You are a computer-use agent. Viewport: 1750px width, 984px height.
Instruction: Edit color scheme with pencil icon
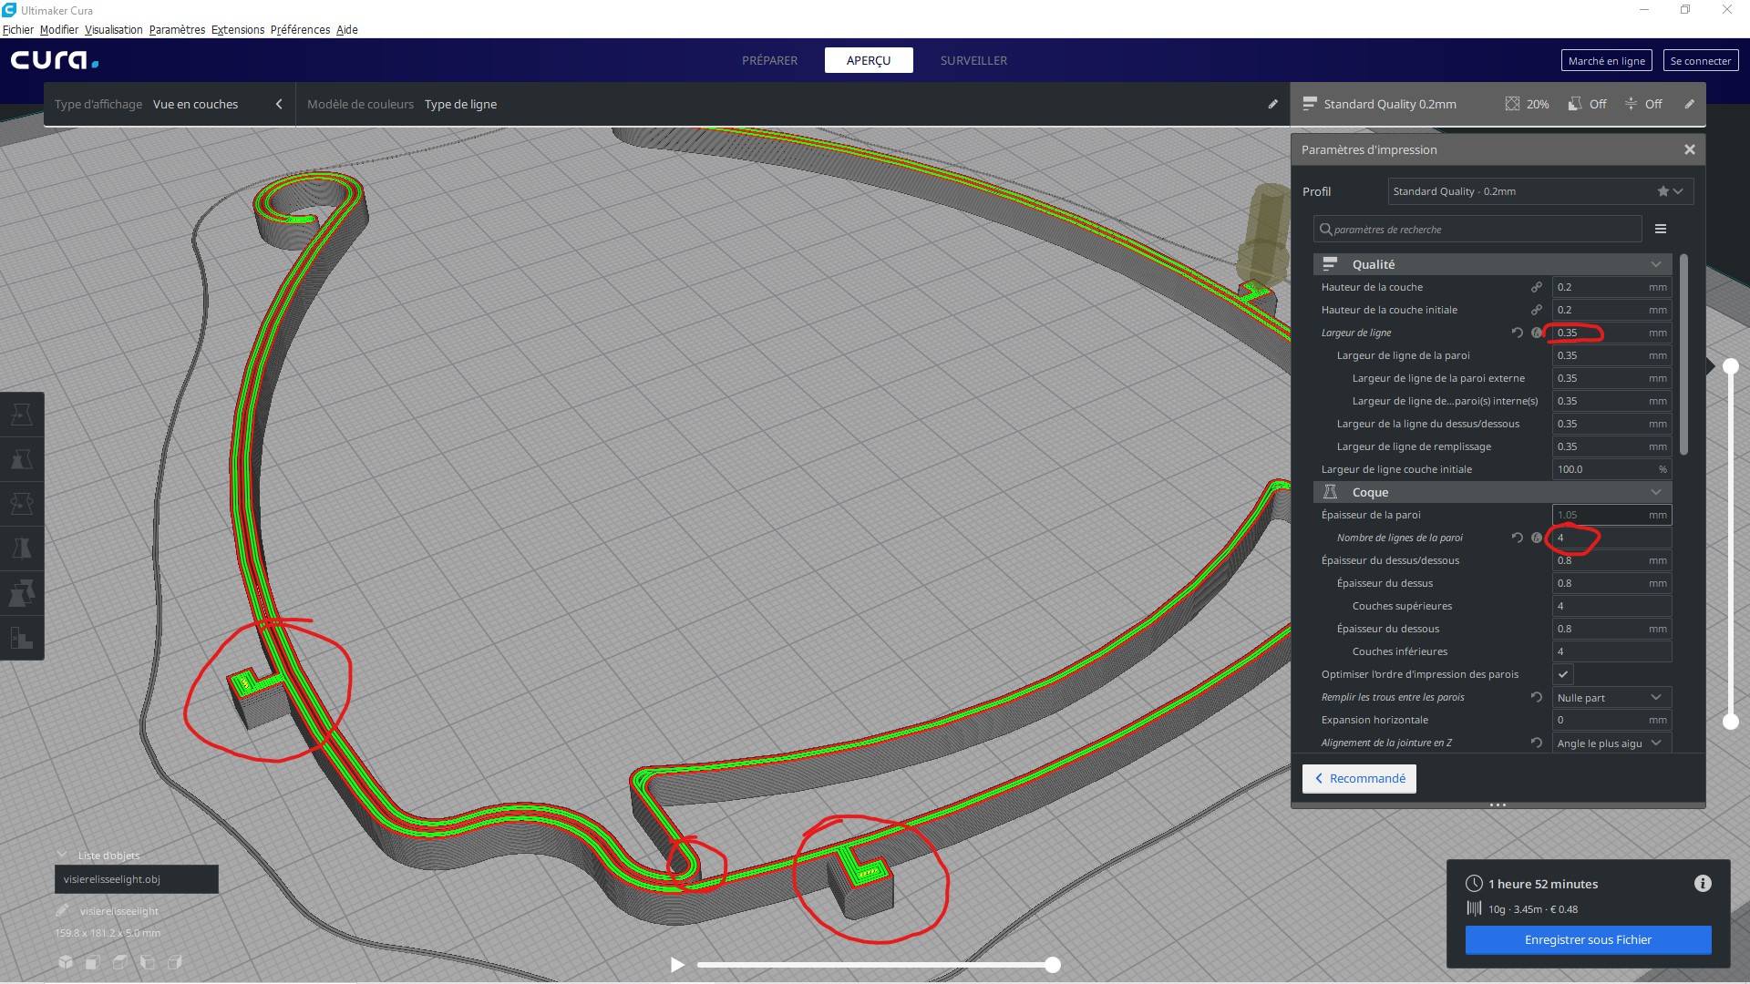tap(1272, 104)
